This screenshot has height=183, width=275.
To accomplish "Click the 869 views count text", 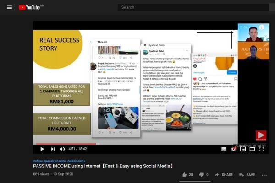I will [x=41, y=174].
